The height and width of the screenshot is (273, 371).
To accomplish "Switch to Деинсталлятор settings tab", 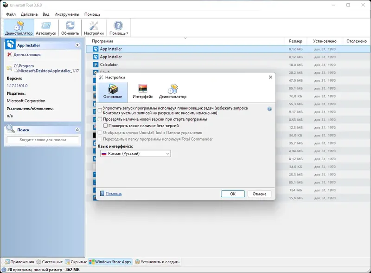I will click(173, 91).
